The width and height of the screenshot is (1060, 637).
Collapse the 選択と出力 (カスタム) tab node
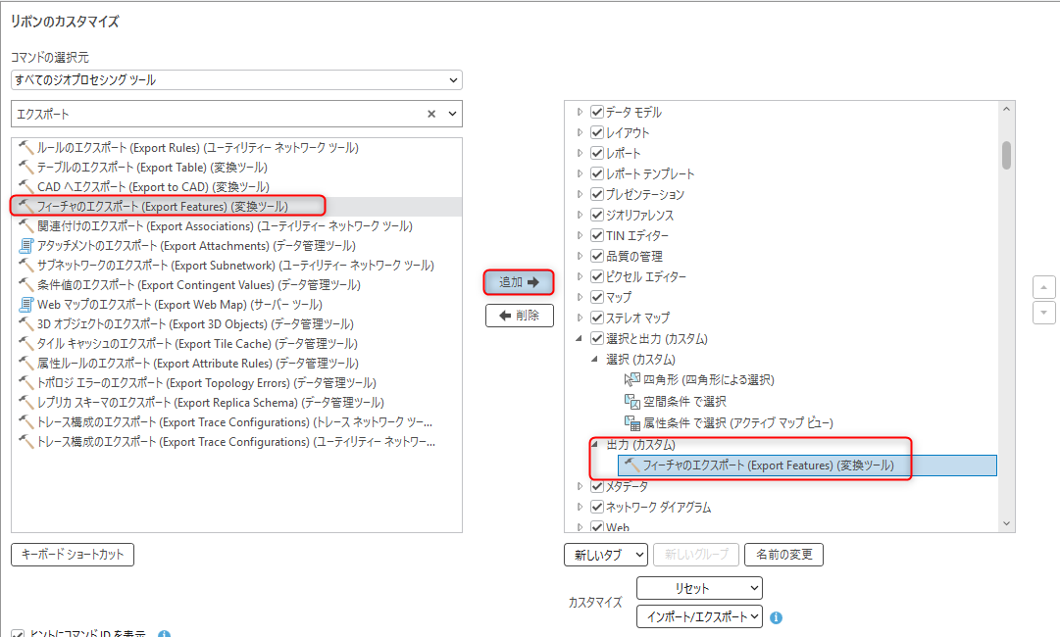pos(580,339)
